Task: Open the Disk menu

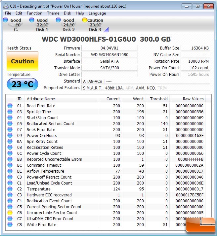Action: 67,13
